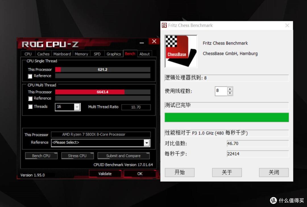Switch to the CPU tab
The height and width of the screenshot is (207, 307).
point(28,54)
